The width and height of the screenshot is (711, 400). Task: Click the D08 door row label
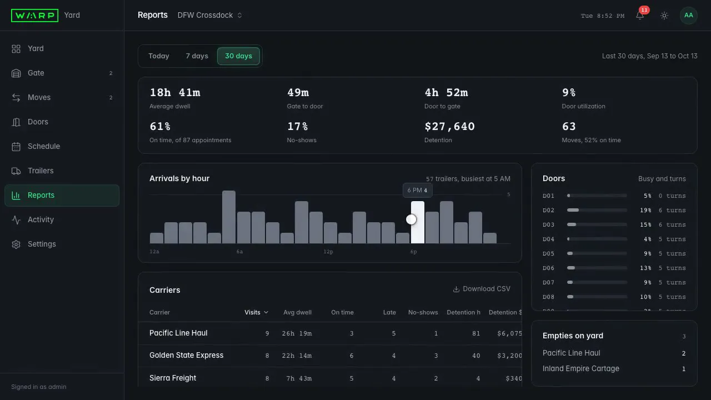(548, 297)
